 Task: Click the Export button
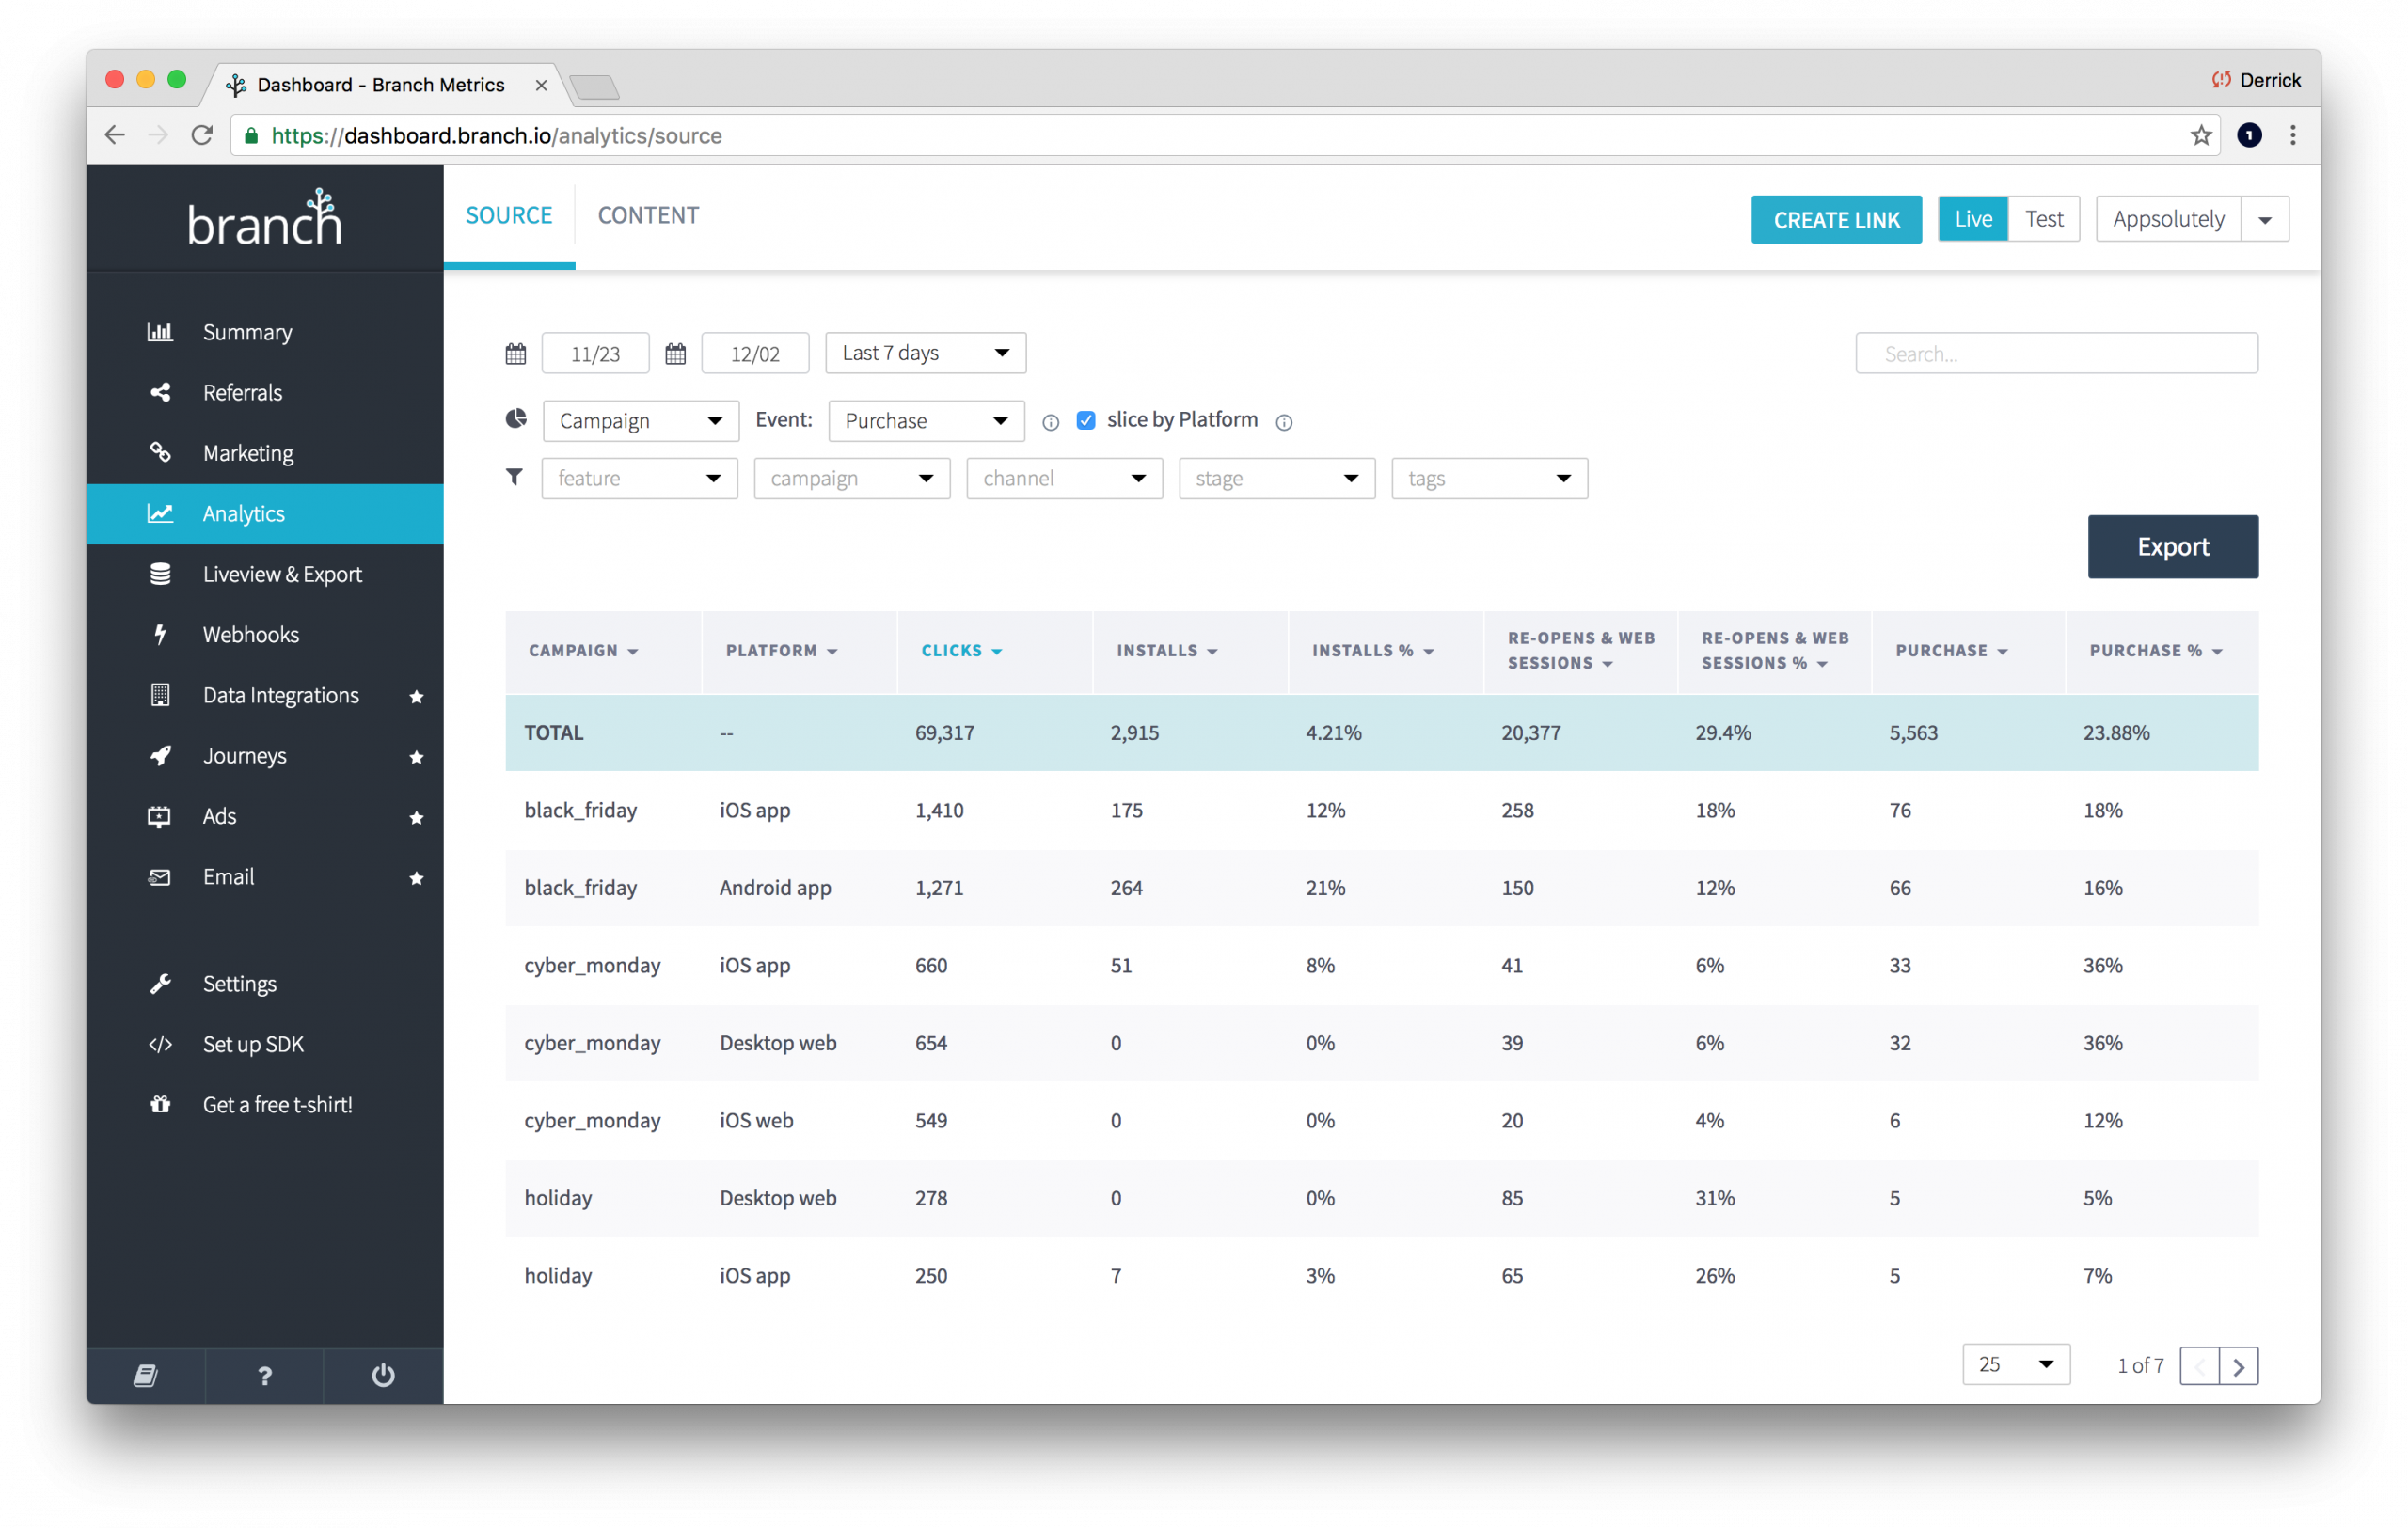[x=2172, y=546]
